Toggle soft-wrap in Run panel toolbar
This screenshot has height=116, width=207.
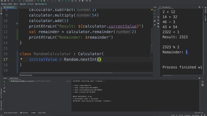158,17
